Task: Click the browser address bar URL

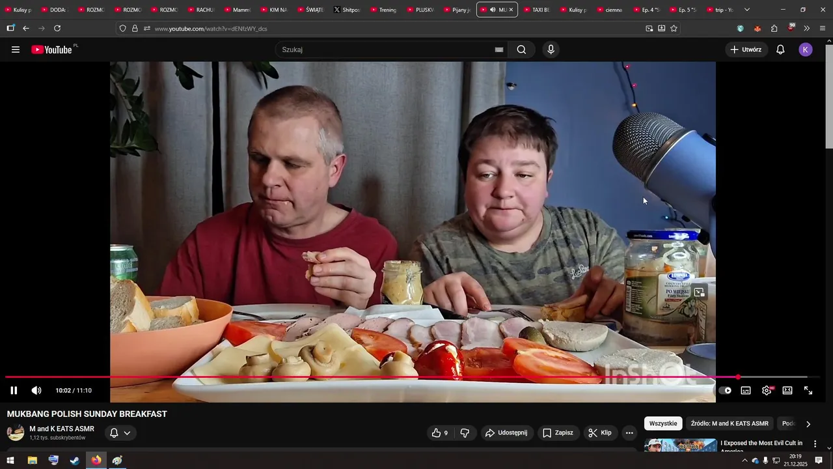Action: 210,29
